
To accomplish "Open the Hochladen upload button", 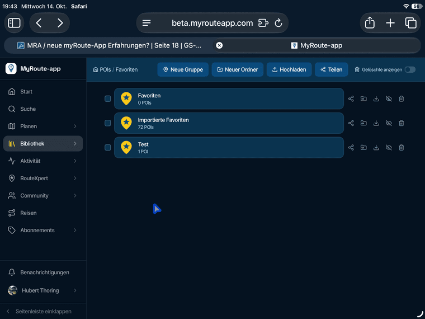I will pyautogui.click(x=289, y=70).
